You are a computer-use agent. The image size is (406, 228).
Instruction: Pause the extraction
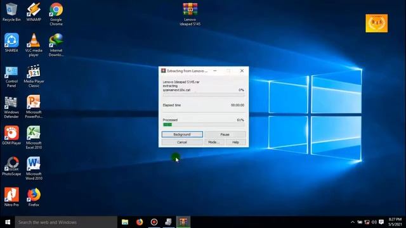click(225, 134)
